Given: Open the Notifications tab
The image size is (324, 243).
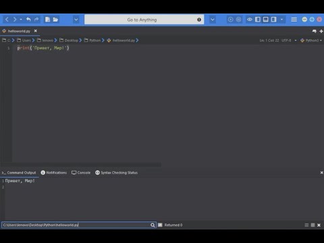Looking at the screenshot, I should point(54,173).
